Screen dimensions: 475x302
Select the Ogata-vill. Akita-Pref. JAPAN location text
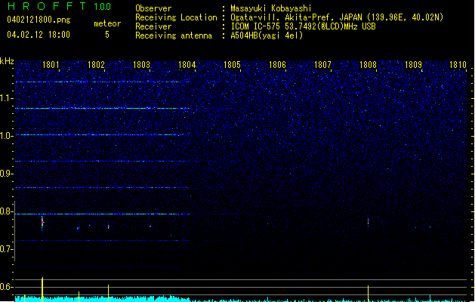337,17
